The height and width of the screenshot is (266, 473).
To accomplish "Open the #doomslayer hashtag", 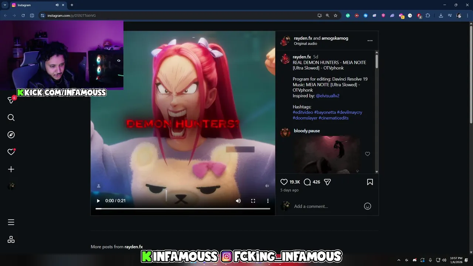I will click(x=305, y=118).
